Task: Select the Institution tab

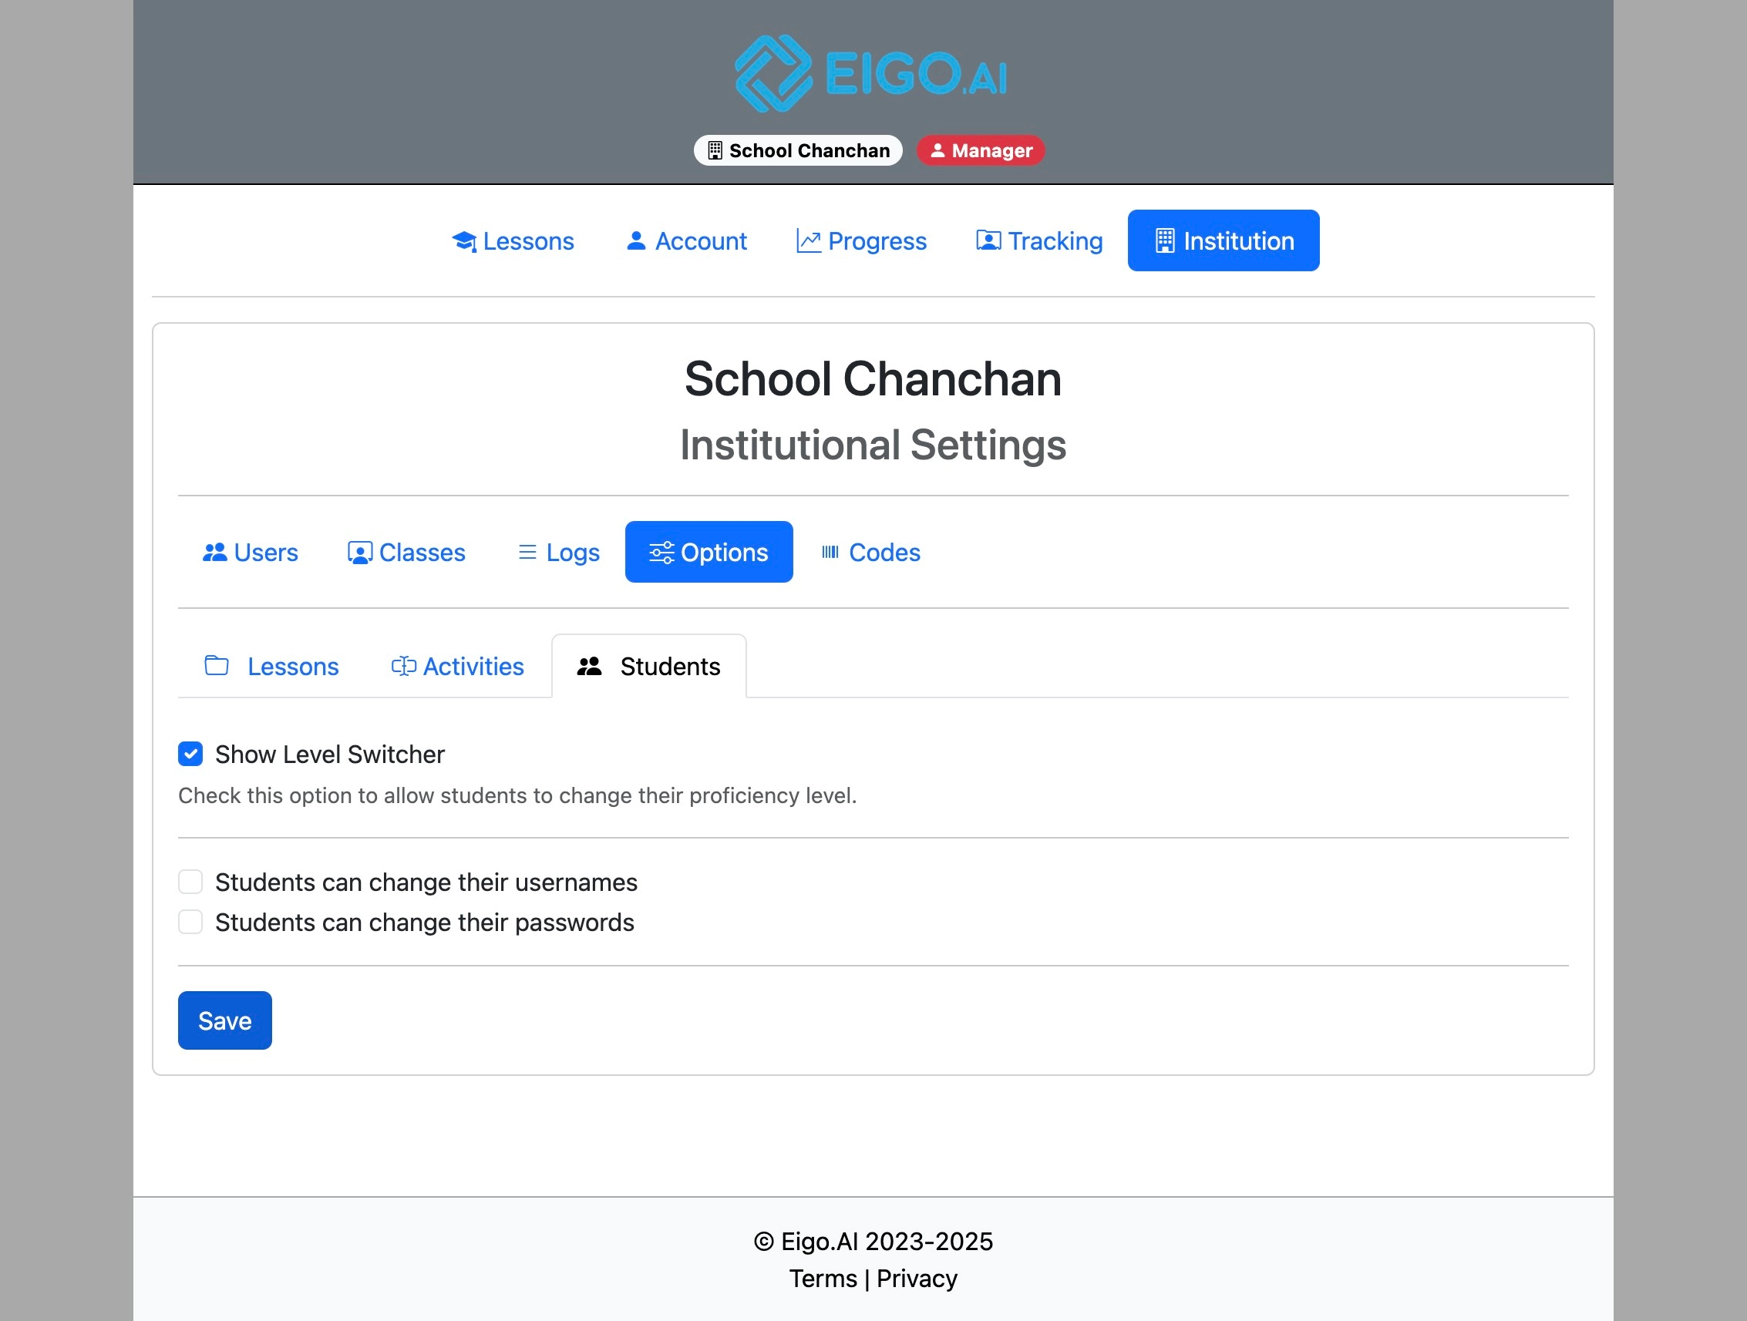Action: [x=1224, y=240]
